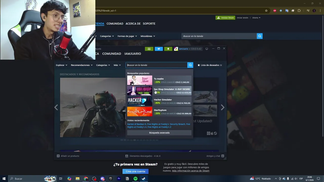Image resolution: width=324 pixels, height=182 pixels.
Task: Expand Categorías dropdown on the web page
Action: coord(107,36)
